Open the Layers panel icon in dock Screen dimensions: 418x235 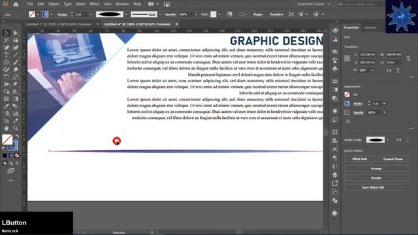[335, 175]
